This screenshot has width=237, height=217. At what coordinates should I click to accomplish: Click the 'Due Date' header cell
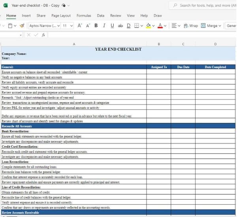click(x=183, y=67)
